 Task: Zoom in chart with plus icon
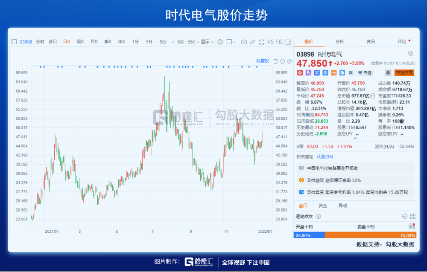click(x=289, y=61)
